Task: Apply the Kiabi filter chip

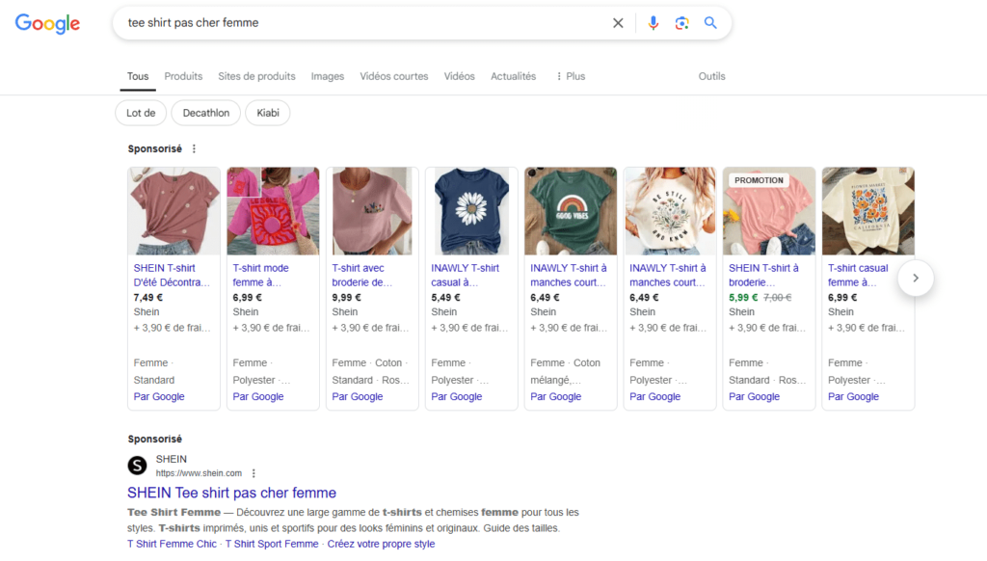Action: click(x=268, y=113)
